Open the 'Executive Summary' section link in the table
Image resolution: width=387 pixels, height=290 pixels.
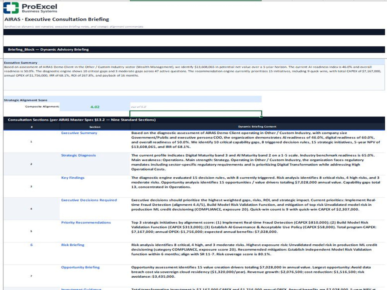click(x=79, y=133)
